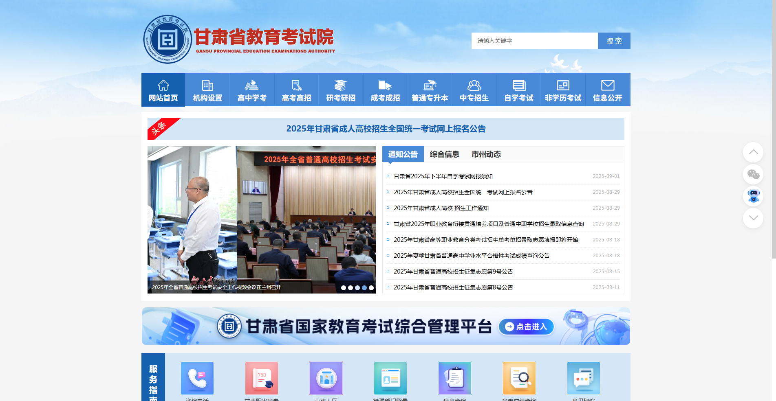Viewport: 776px width, 401px height.
Task: Open the 甘肃省2025年下半年自学考试网报须知 notice
Action: 442,176
